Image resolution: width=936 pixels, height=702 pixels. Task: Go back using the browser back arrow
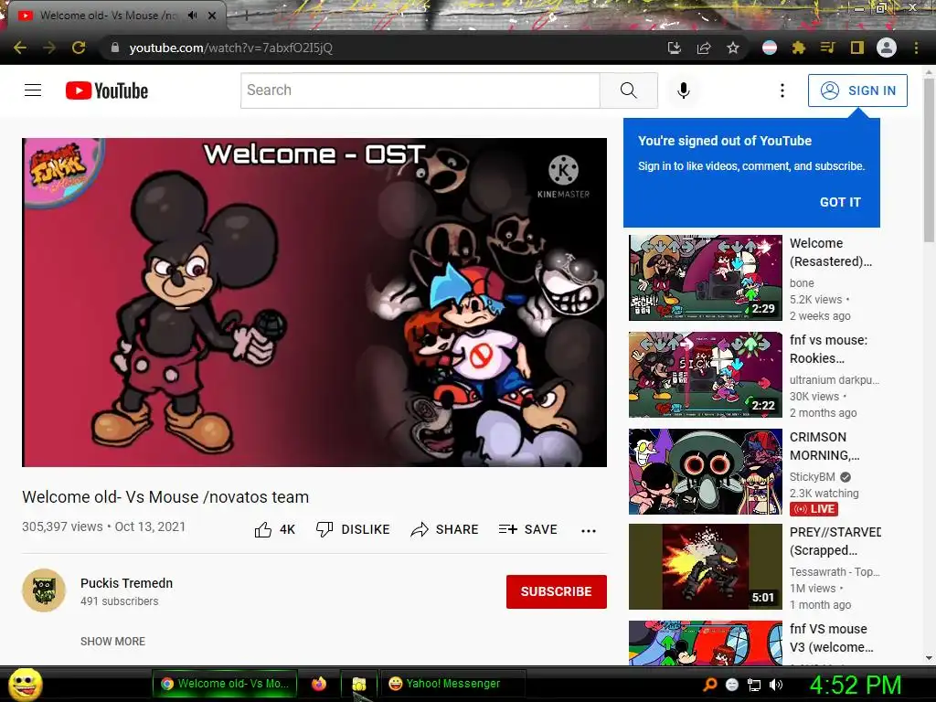click(20, 48)
